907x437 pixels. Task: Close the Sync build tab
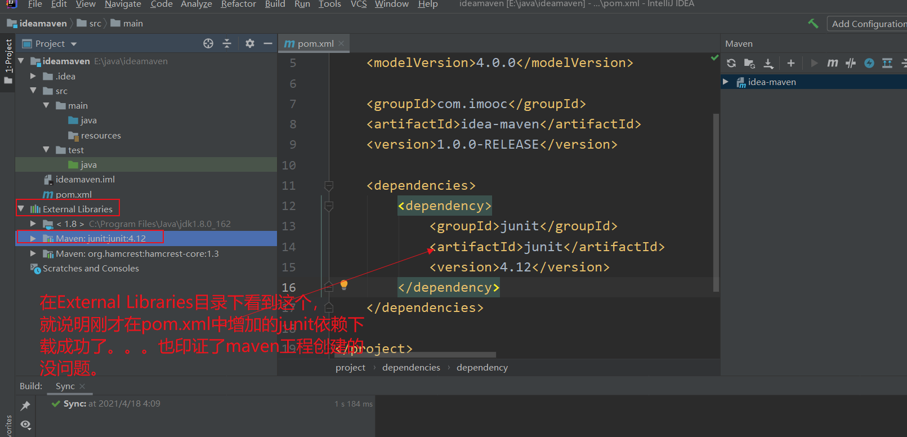click(82, 386)
